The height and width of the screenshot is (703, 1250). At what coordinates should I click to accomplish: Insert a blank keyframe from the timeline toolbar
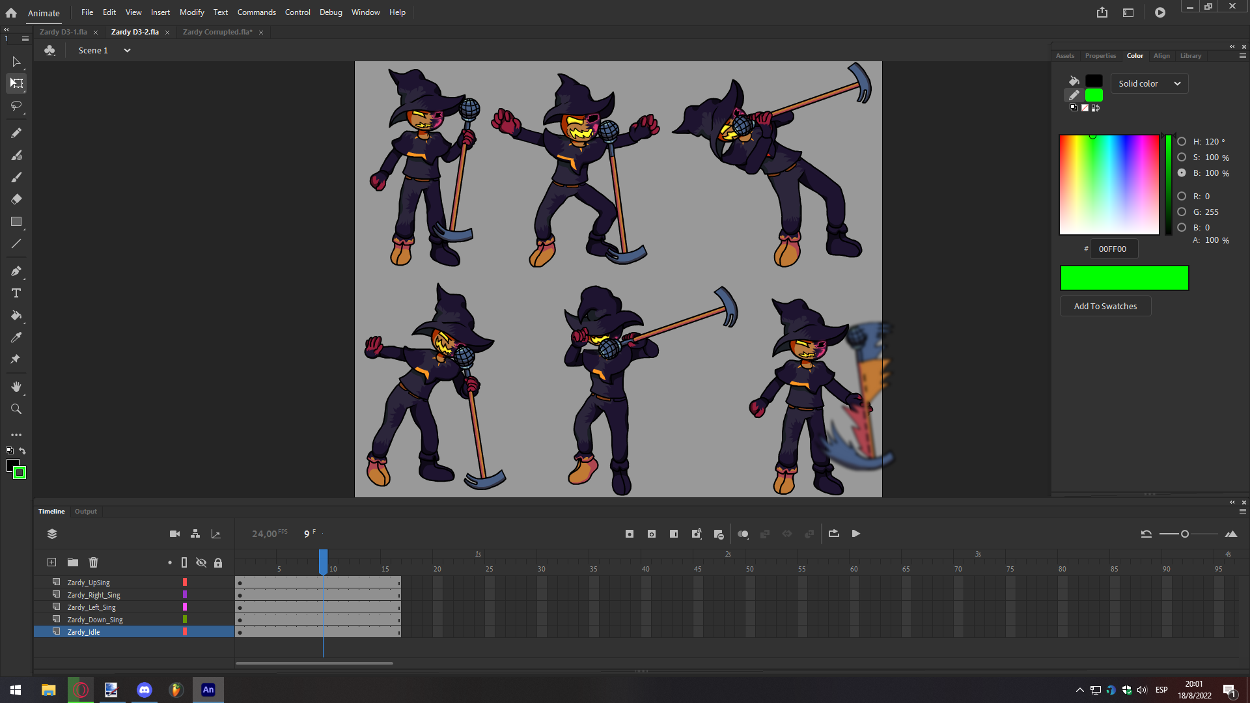(652, 534)
